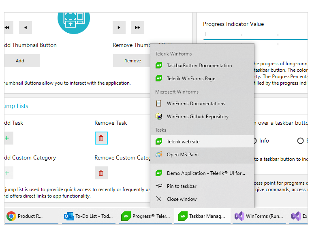Switch to Outlook To-Do List taskbar button
Viewport: 312px width, 249px height.
click(x=89, y=216)
